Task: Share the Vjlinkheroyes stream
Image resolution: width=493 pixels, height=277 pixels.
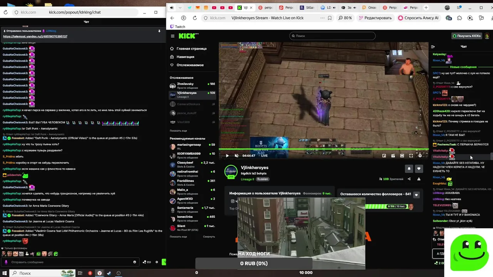Action: [409, 179]
